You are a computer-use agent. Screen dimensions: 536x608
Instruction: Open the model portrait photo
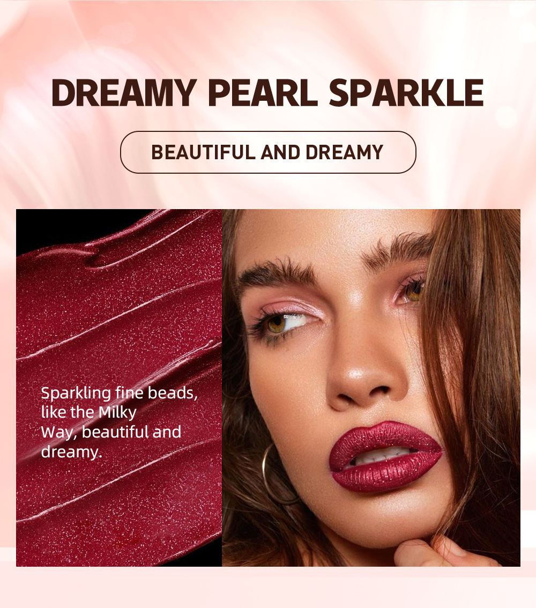pos(371,388)
